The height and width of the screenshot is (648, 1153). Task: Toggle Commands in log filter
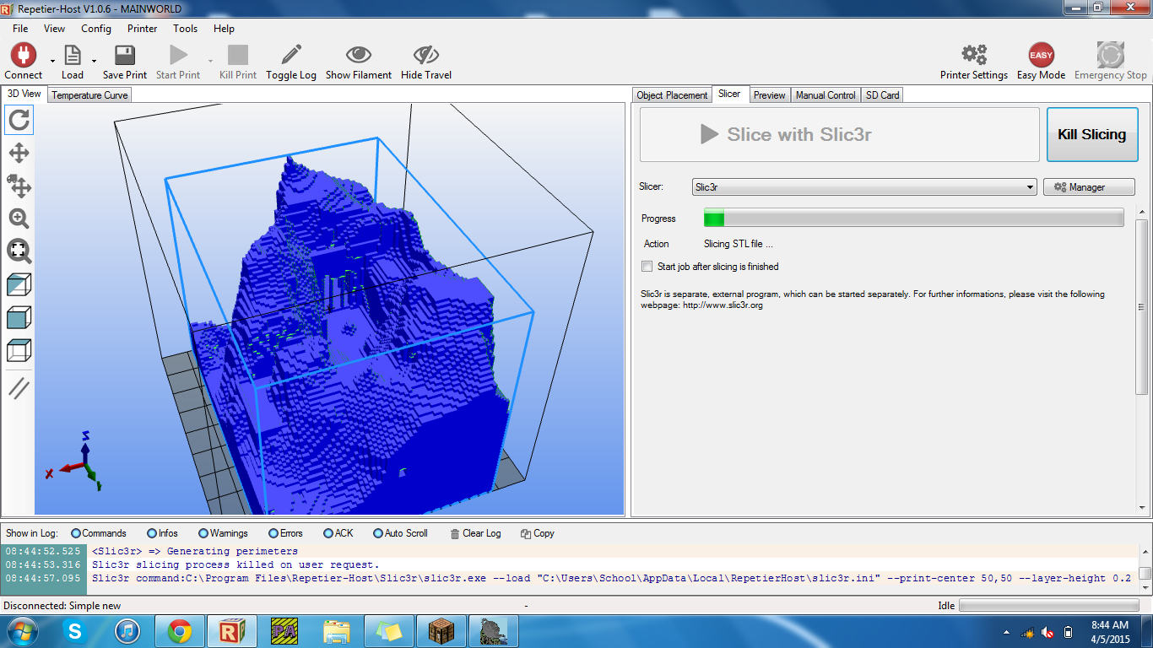coord(76,533)
